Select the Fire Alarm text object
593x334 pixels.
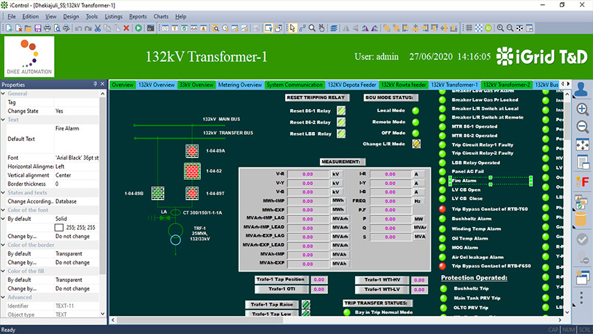point(490,181)
